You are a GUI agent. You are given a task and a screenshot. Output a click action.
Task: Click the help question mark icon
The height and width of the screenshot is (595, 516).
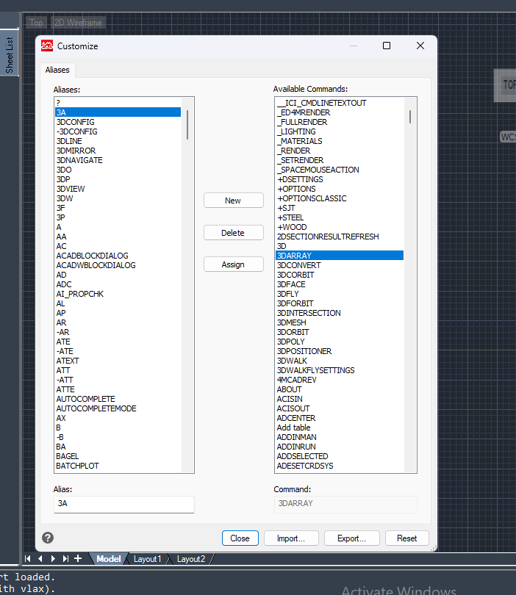pos(48,538)
